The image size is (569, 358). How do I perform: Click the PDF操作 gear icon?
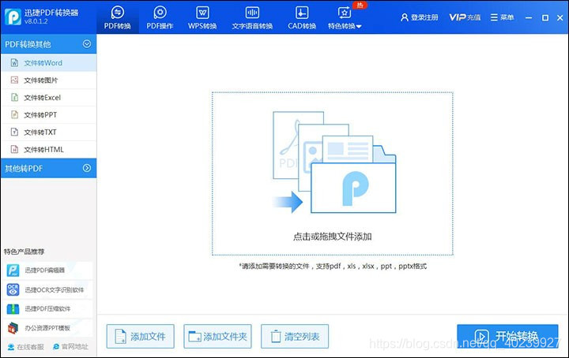pyautogui.click(x=160, y=13)
